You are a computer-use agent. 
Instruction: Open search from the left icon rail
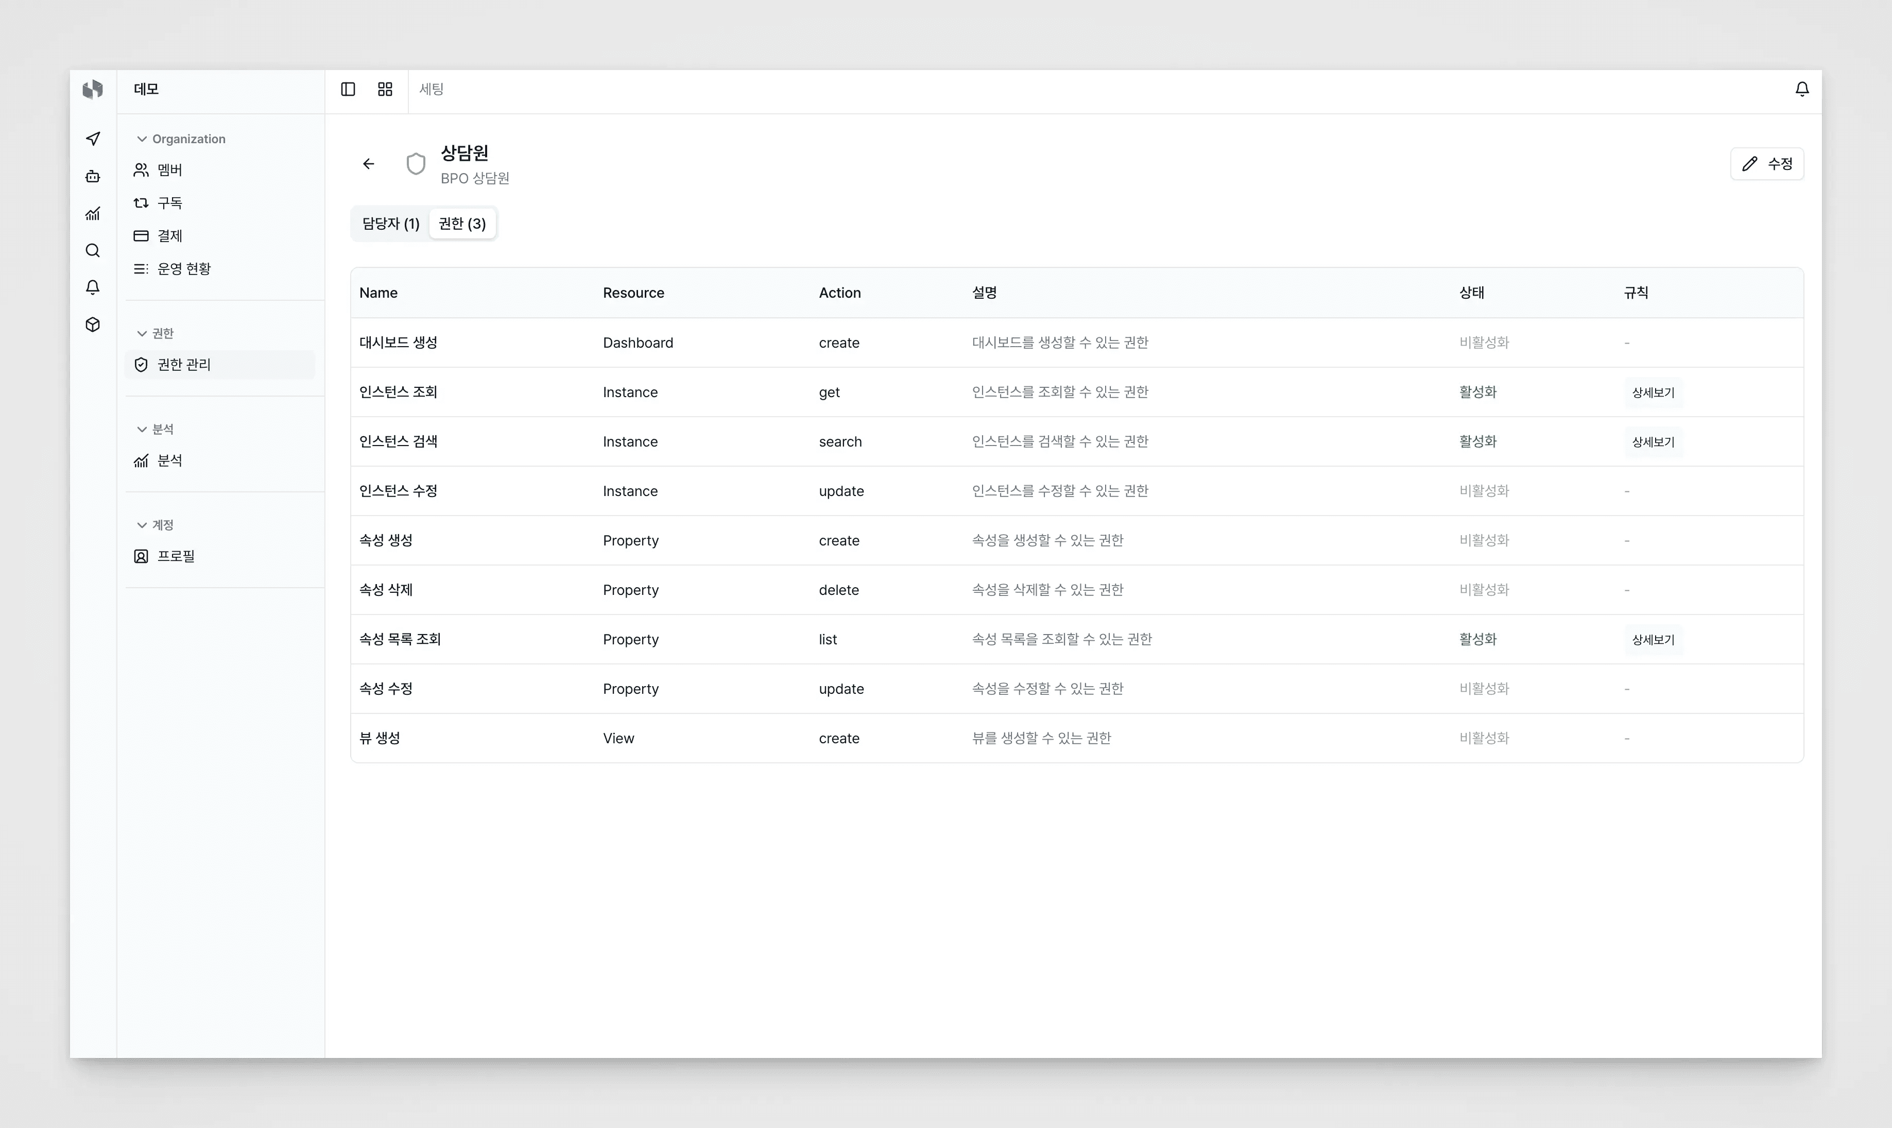93,250
